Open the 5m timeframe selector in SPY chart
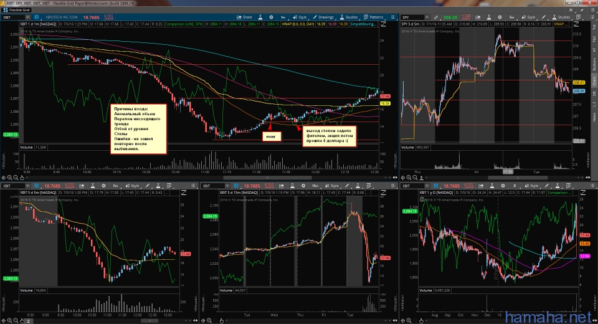 [x=512, y=17]
